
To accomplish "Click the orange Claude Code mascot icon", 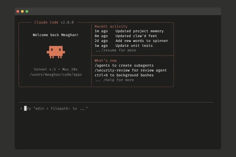I will tap(56, 52).
